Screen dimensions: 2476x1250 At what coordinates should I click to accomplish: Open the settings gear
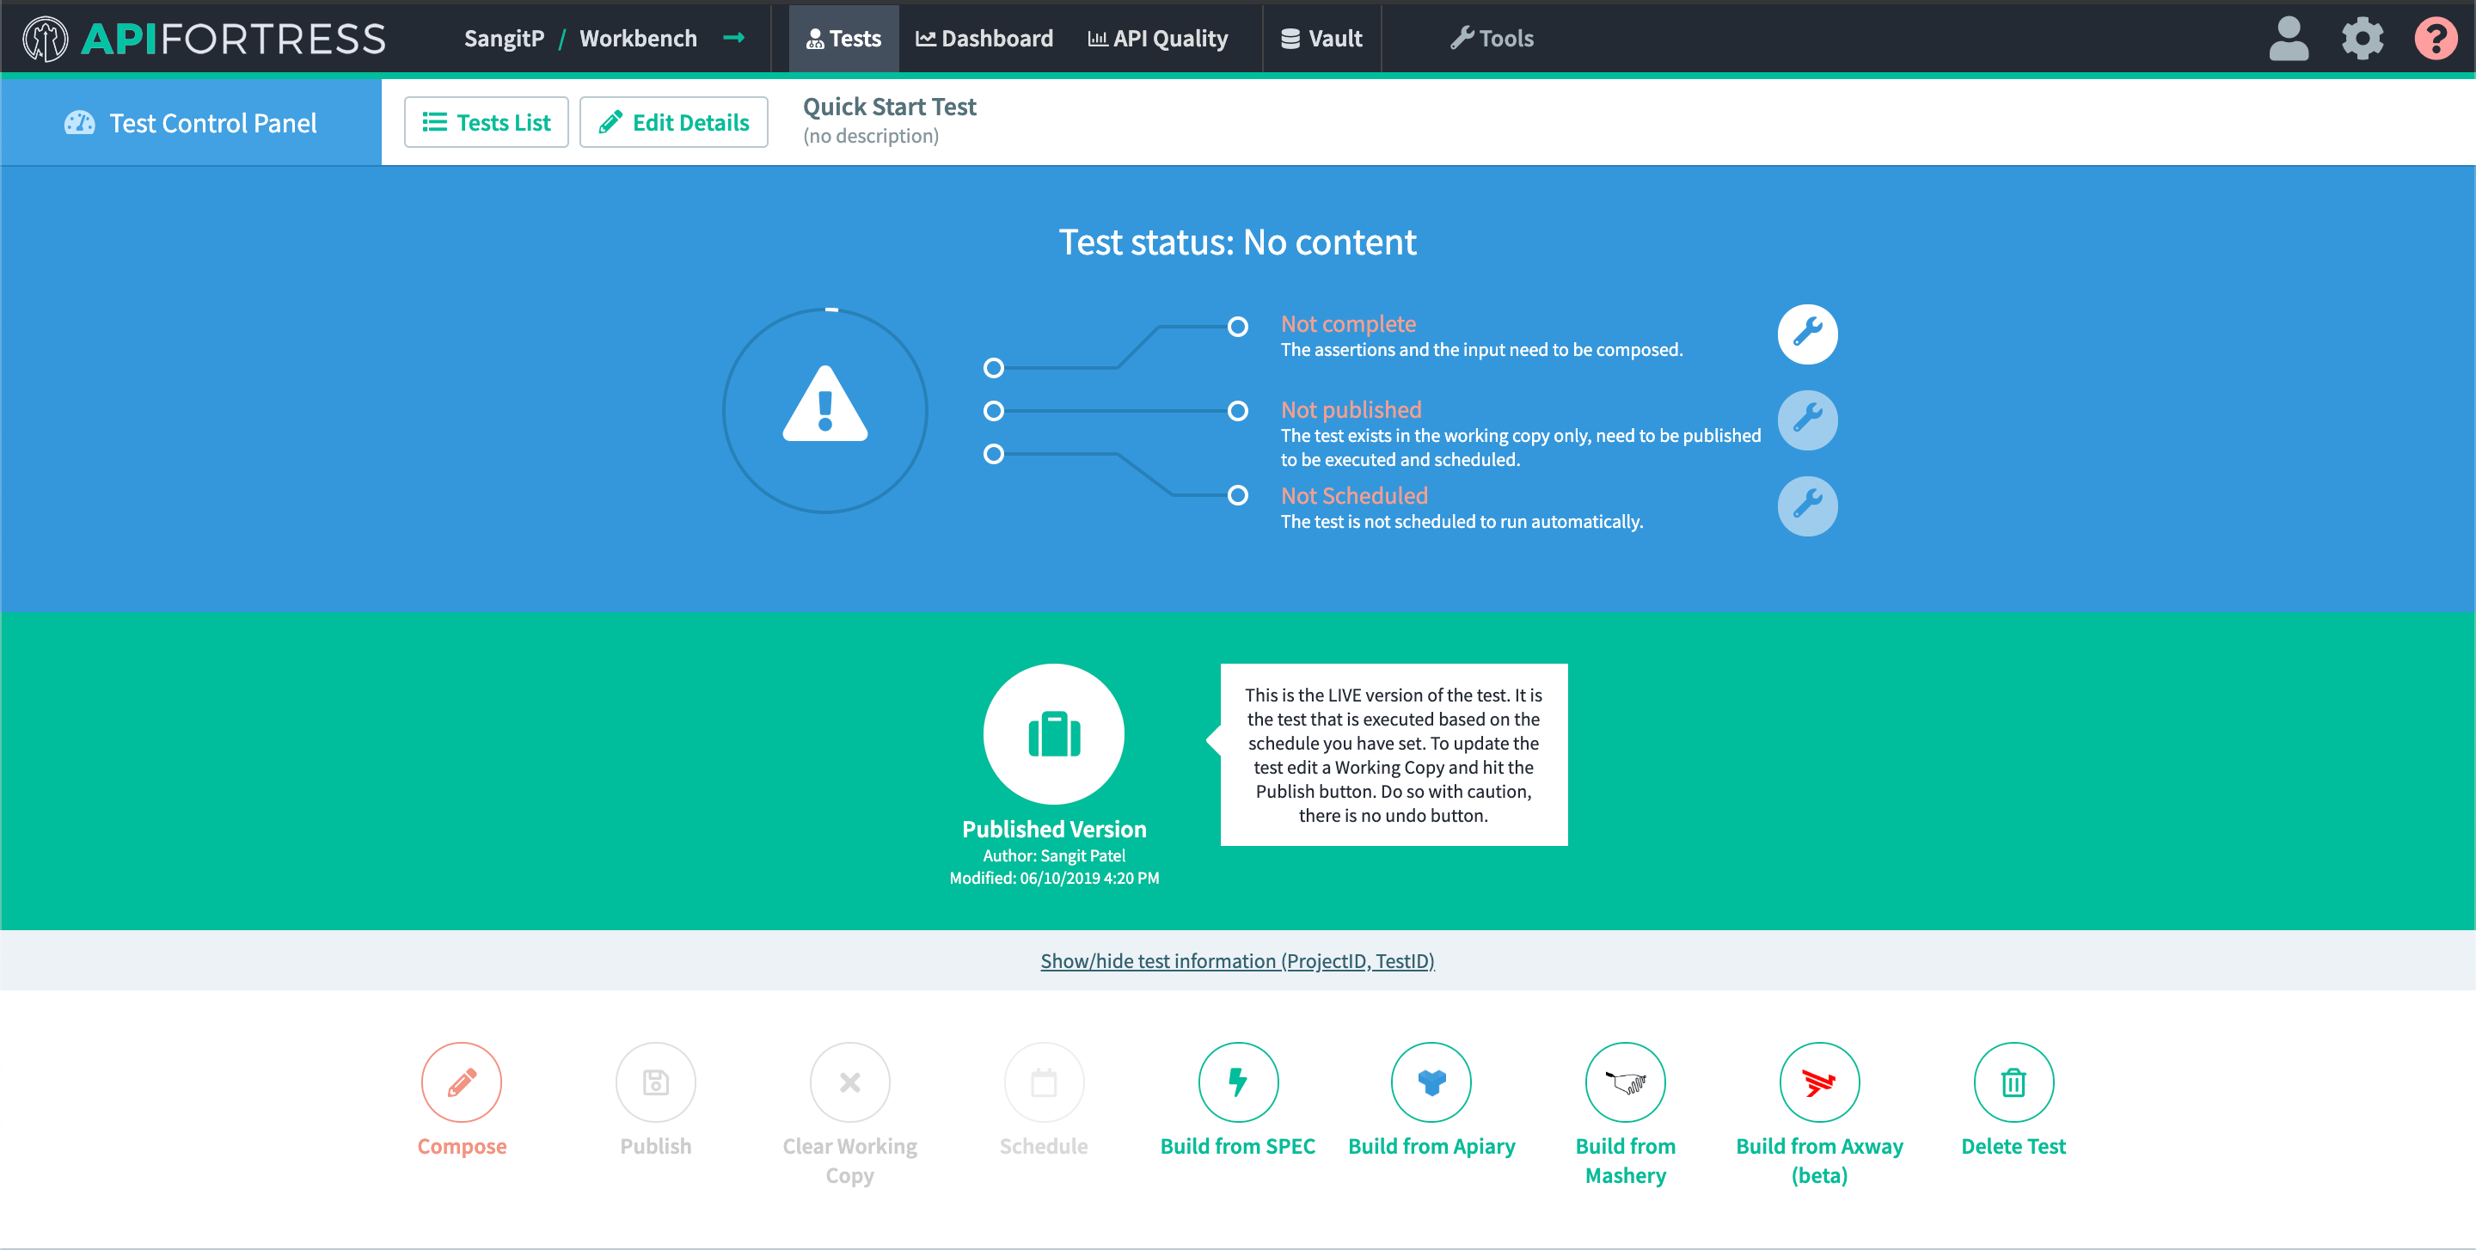(x=2363, y=38)
